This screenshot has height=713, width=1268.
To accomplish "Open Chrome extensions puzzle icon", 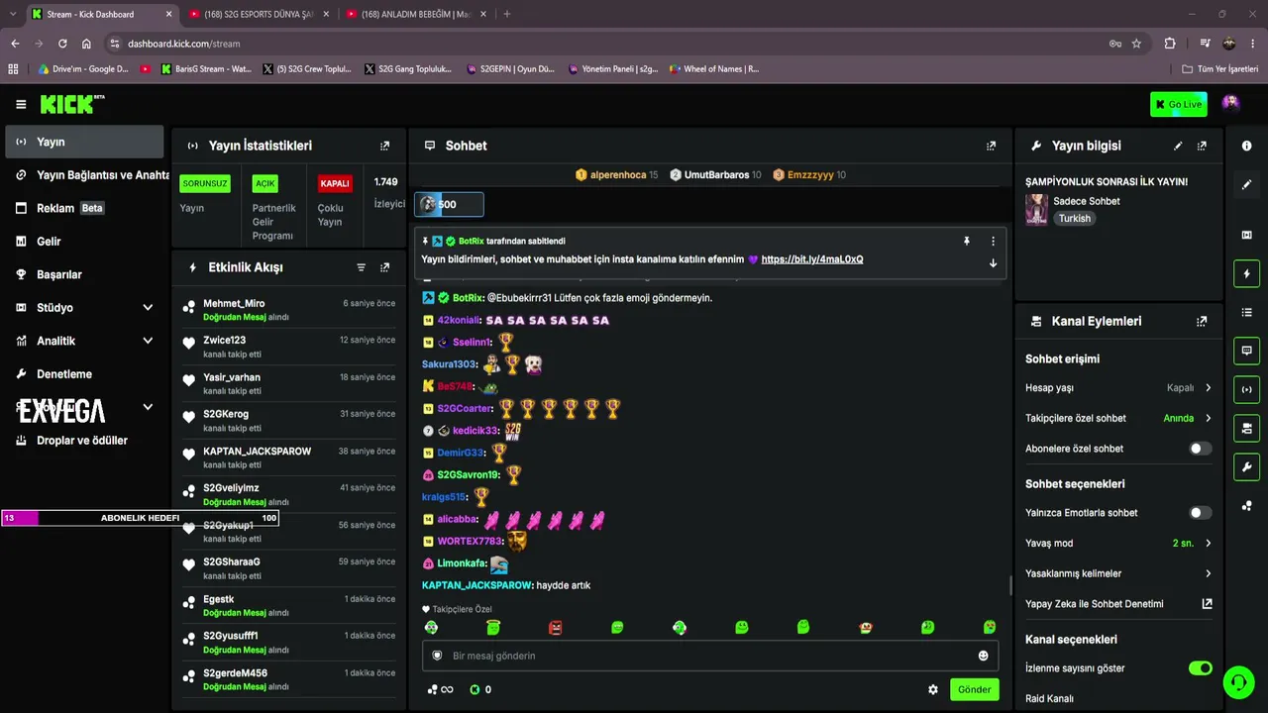I will click(x=1170, y=44).
